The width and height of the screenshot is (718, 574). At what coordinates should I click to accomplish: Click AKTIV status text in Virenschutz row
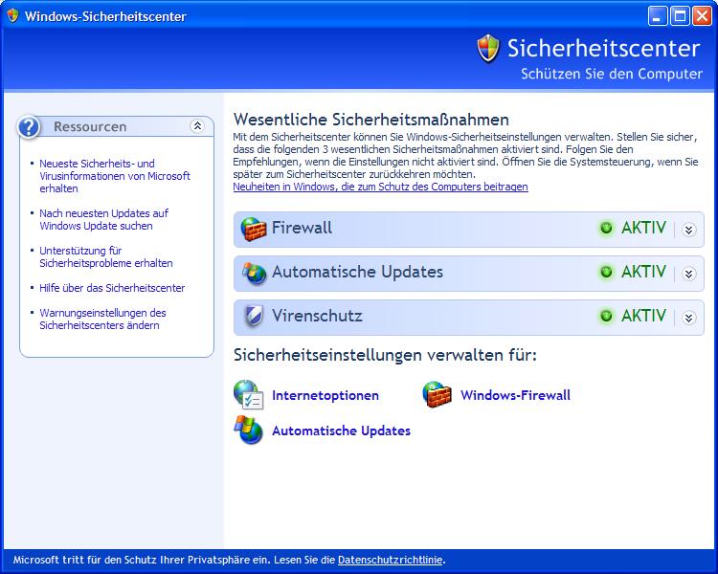click(x=643, y=316)
